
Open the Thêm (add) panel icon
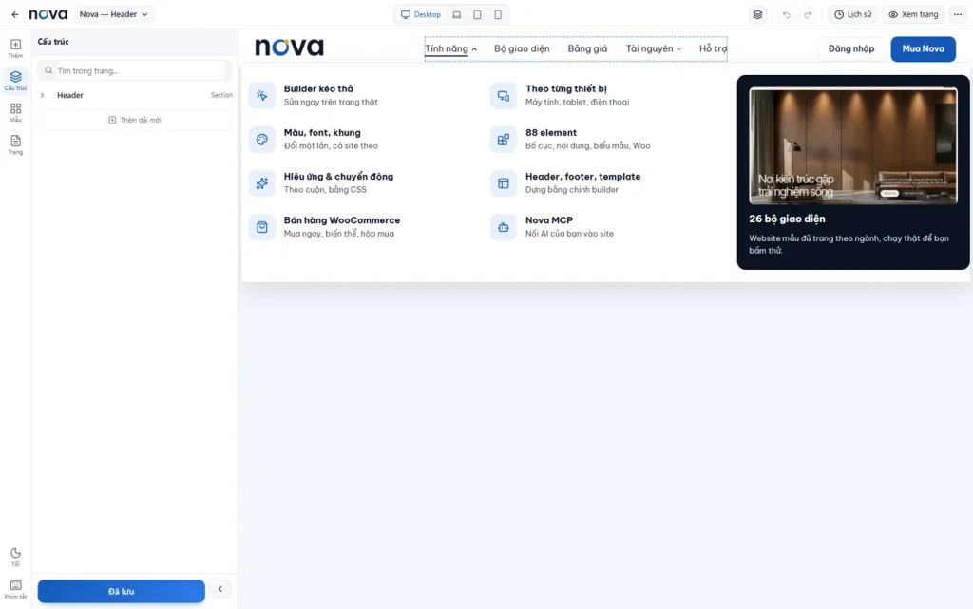tap(15, 48)
